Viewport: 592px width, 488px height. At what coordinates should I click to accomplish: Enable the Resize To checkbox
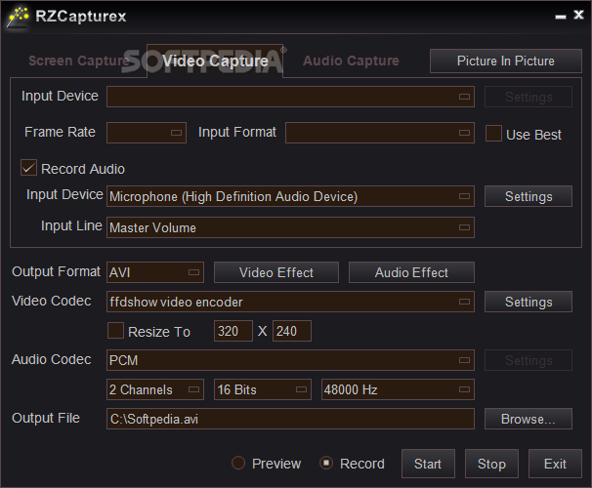click(x=115, y=330)
